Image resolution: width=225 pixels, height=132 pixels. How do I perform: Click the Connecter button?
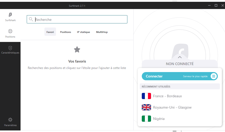click(180, 76)
